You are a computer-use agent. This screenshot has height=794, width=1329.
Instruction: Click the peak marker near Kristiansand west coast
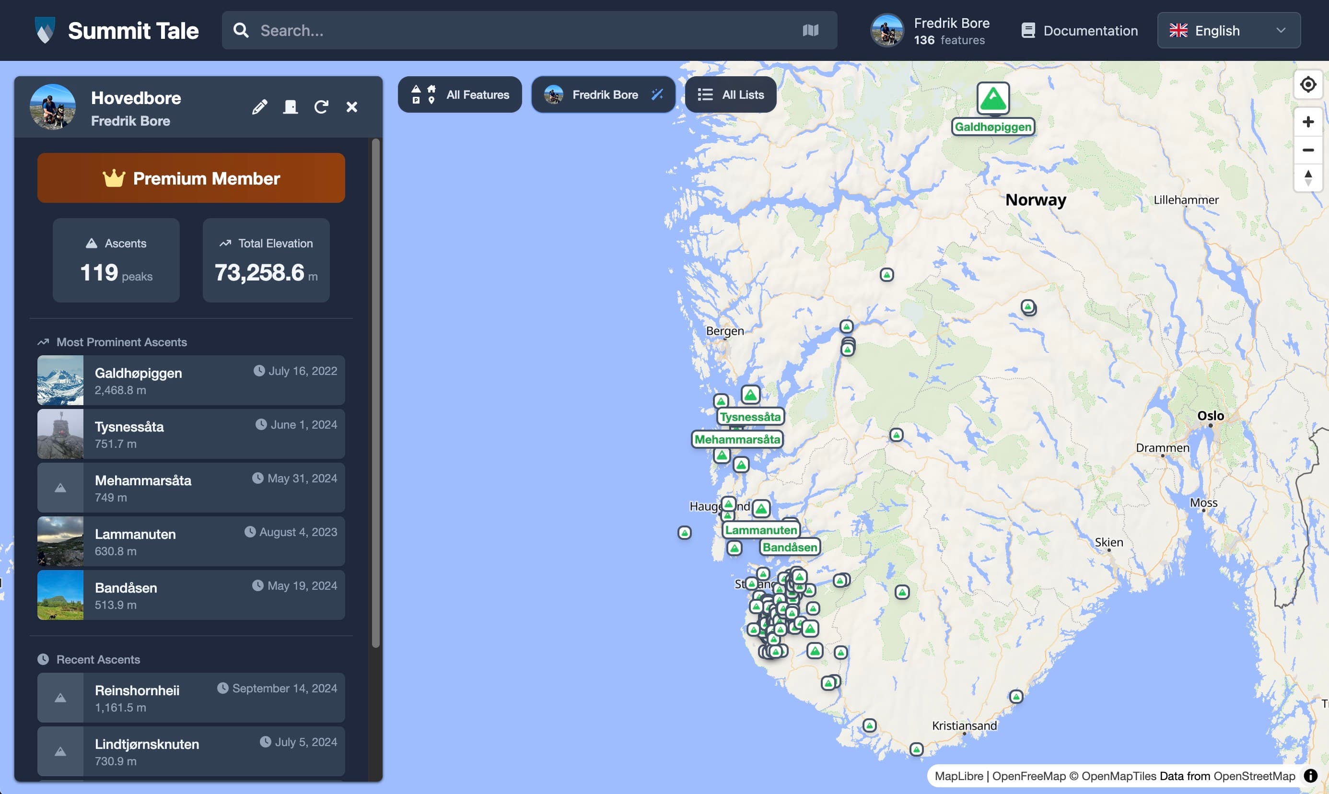coord(869,725)
